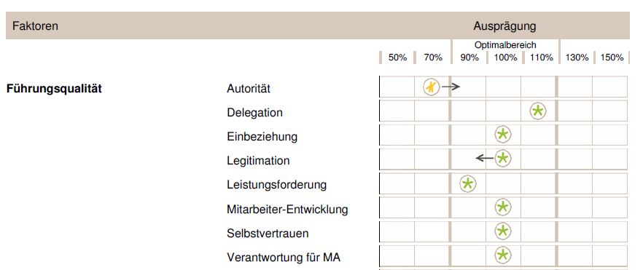
Task: Click the Faktoren header
Action: pos(35,26)
